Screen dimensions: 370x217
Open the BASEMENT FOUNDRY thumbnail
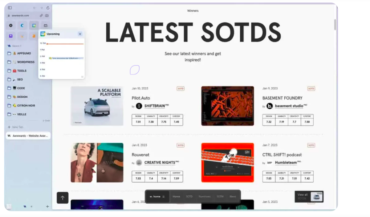(x=227, y=106)
